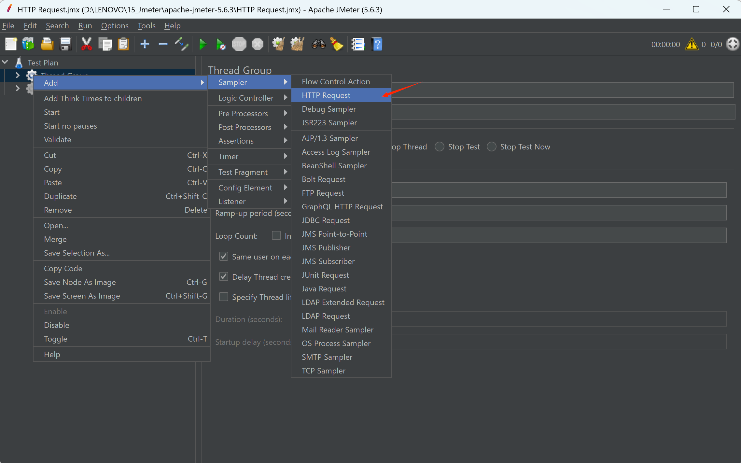Select Flow Control Action entry
Viewport: 741px width, 463px height.
(341, 81)
